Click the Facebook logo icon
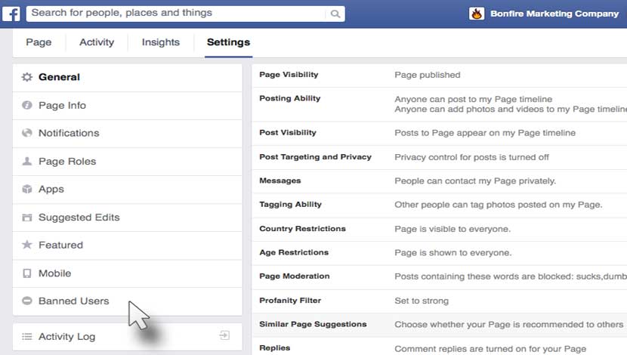The width and height of the screenshot is (627, 355). (x=13, y=13)
